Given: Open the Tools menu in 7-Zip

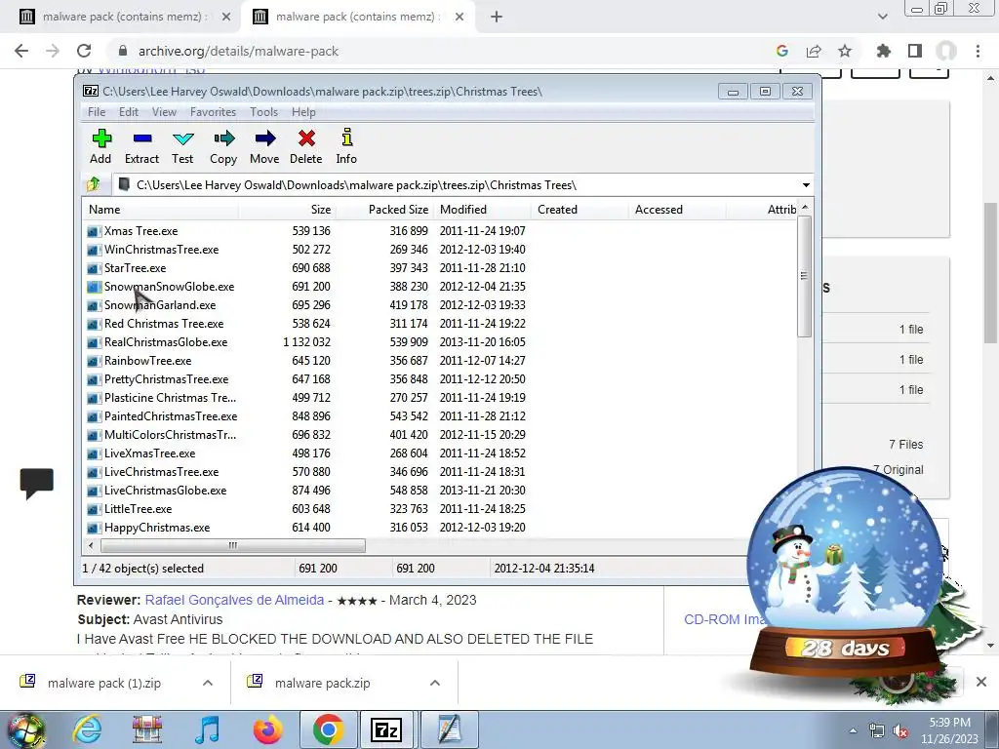Looking at the screenshot, I should pyautogui.click(x=263, y=112).
